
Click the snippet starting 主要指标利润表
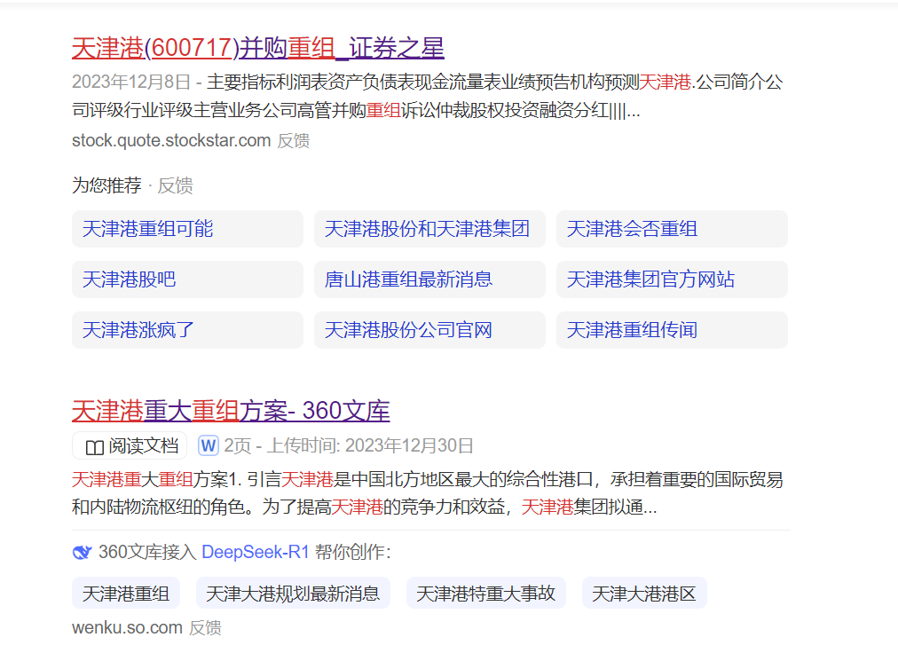427,96
